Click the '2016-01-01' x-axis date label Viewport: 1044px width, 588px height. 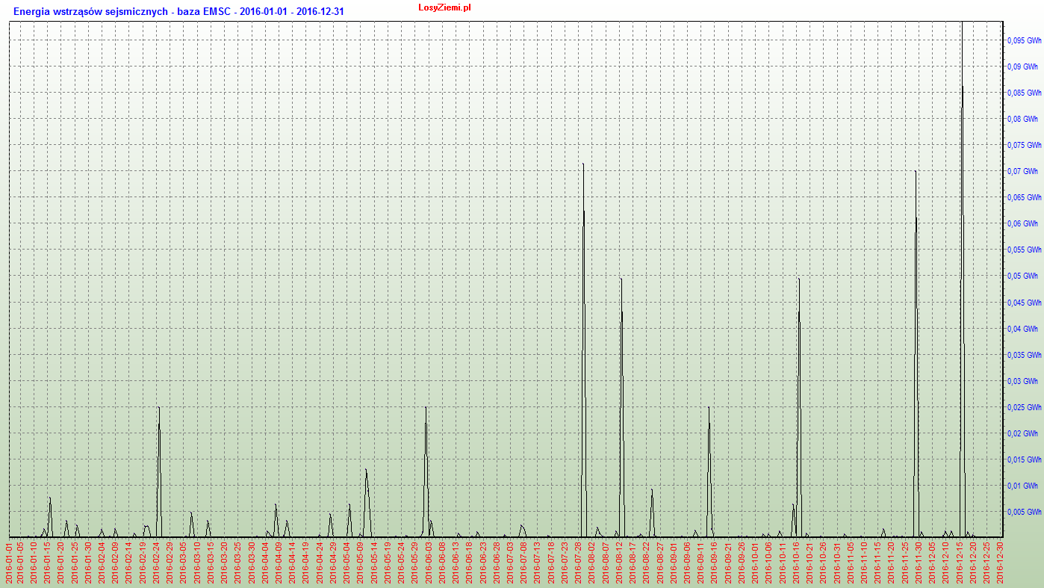[x=10, y=563]
